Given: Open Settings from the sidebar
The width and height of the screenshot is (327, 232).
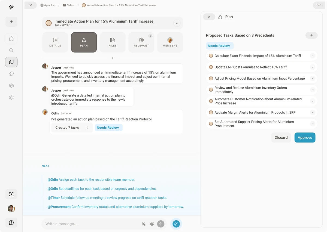Looking at the screenshot, I should tap(11, 97).
